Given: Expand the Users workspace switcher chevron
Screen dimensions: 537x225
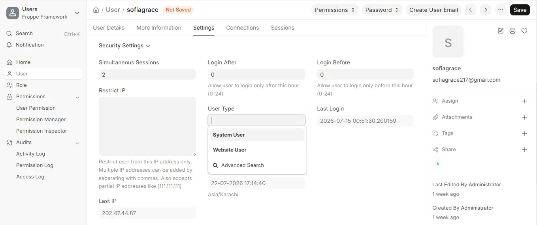Looking at the screenshot, I should click(x=77, y=13).
